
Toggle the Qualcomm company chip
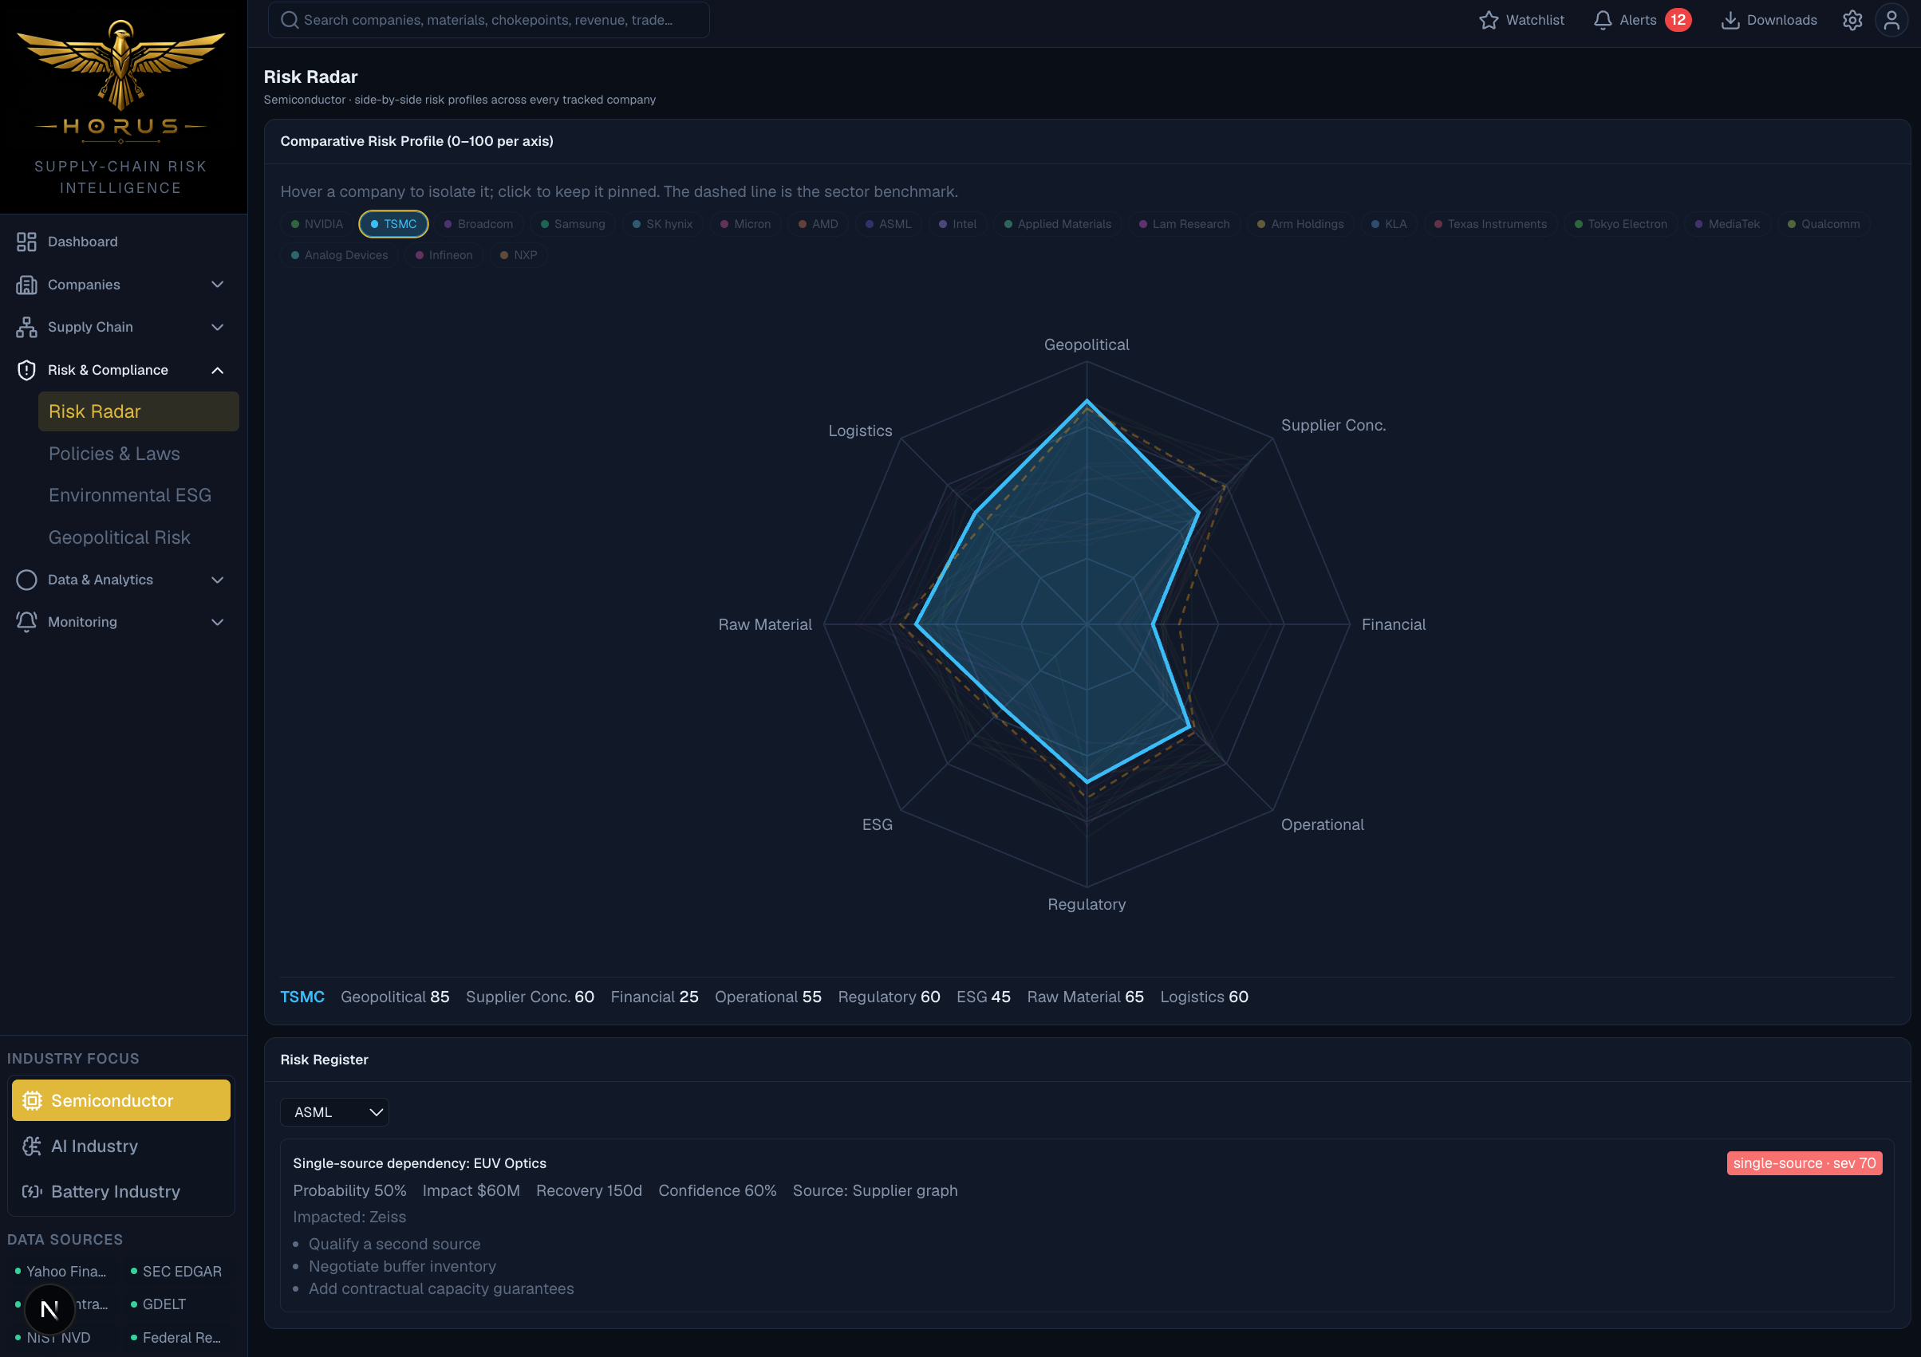1824,224
